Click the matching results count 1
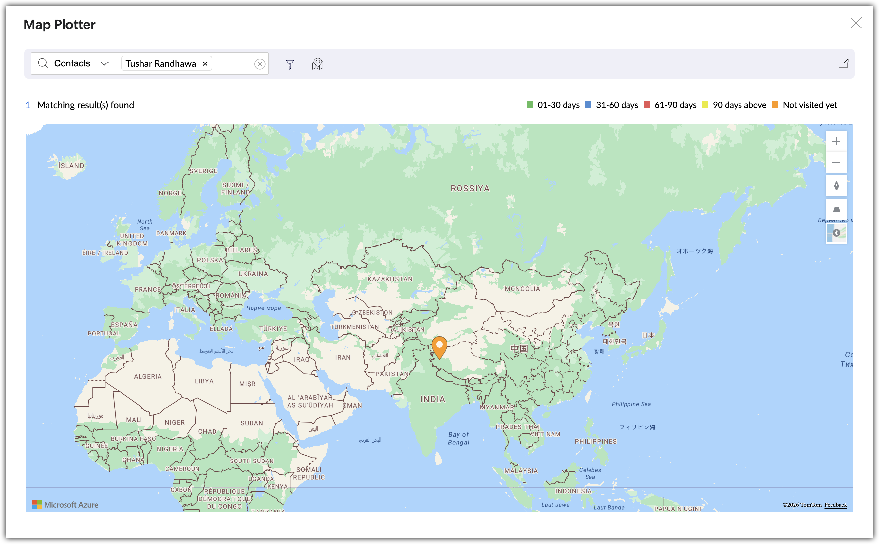879x544 pixels. pos(28,105)
